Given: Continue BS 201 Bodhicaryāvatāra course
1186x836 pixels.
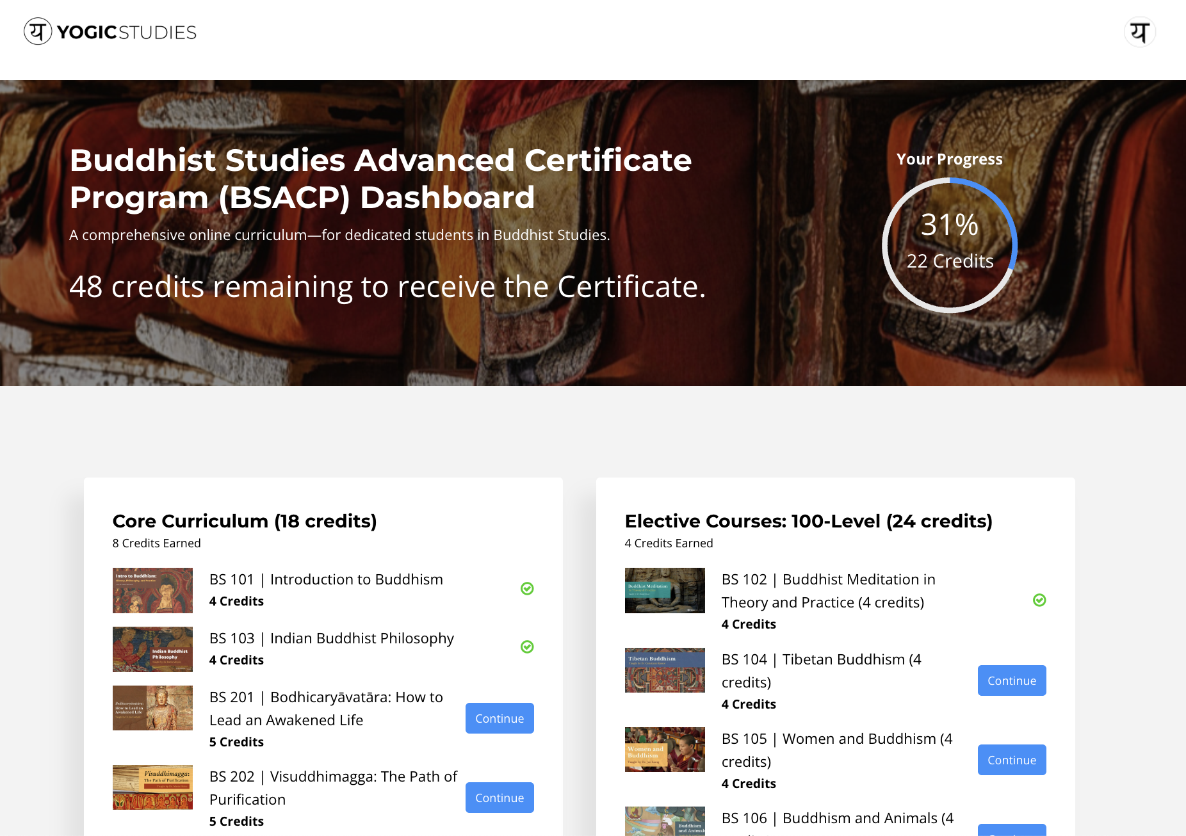Looking at the screenshot, I should tap(500, 718).
